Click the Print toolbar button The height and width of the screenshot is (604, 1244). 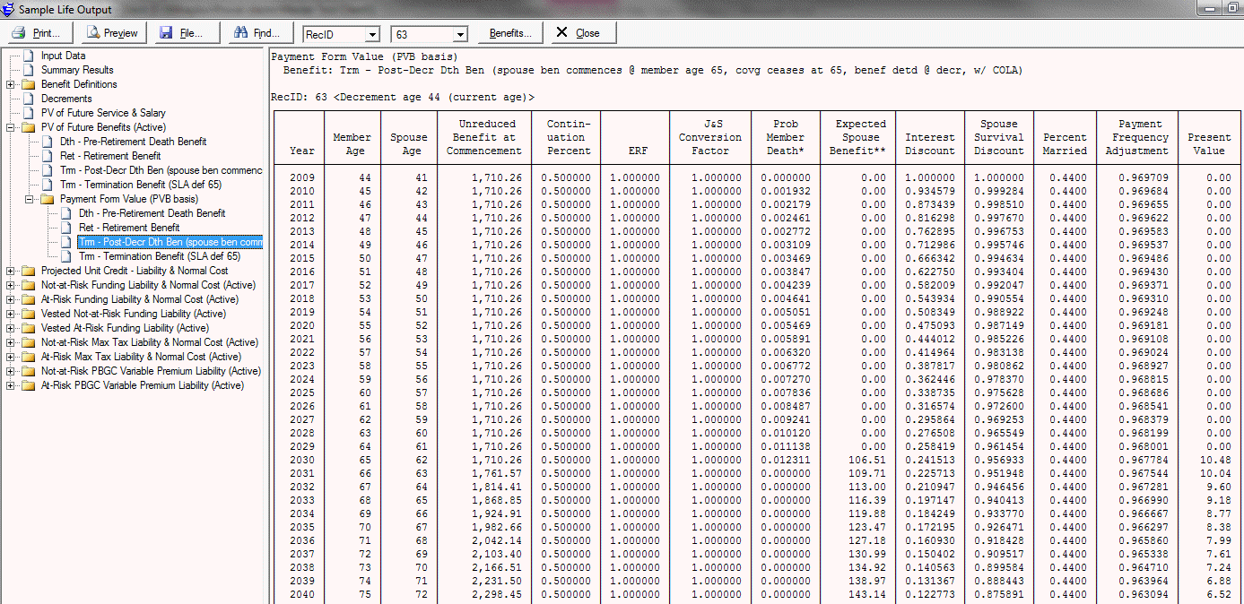pyautogui.click(x=38, y=33)
